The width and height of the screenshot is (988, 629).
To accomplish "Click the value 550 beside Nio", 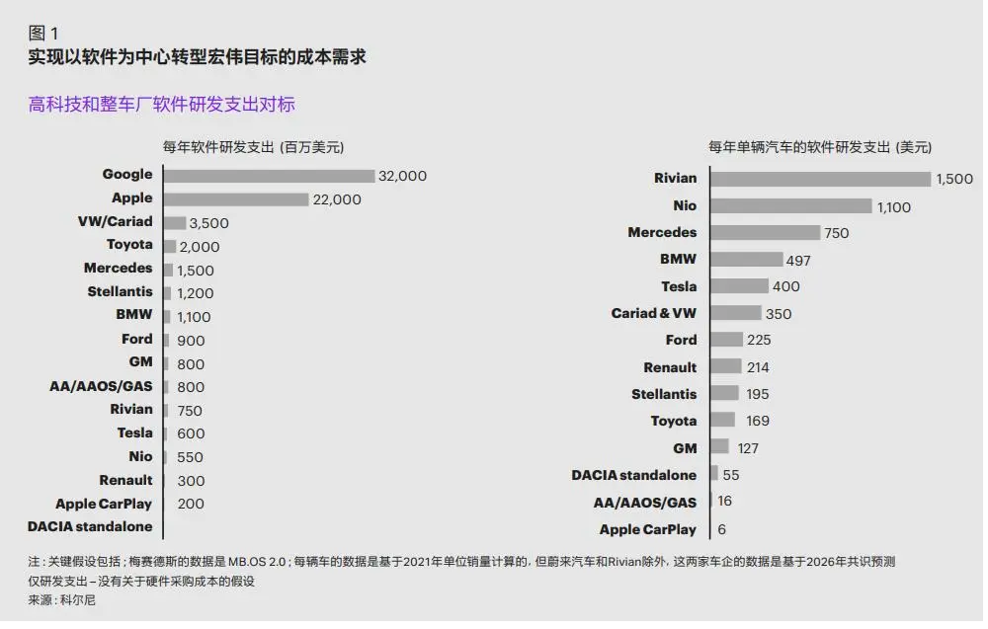I will pos(191,458).
